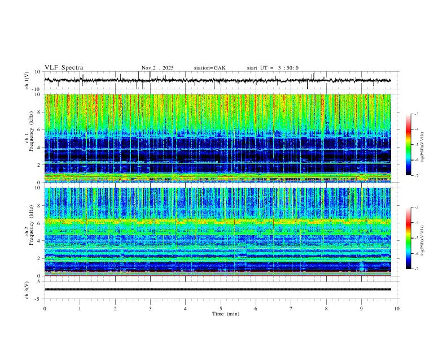Click the time axis tick label '1'
Screen dimensions: 447x346
(80, 309)
